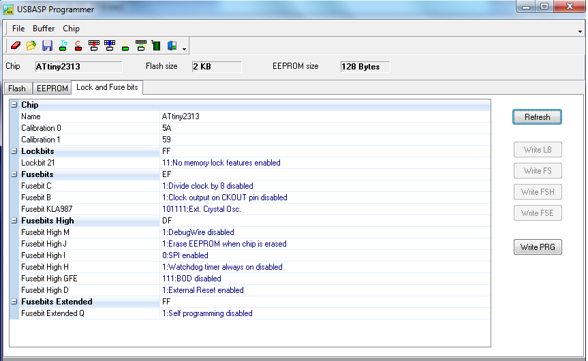Collapse the Chip section in the grid
Screen dimensions: 588x361
click(14, 105)
